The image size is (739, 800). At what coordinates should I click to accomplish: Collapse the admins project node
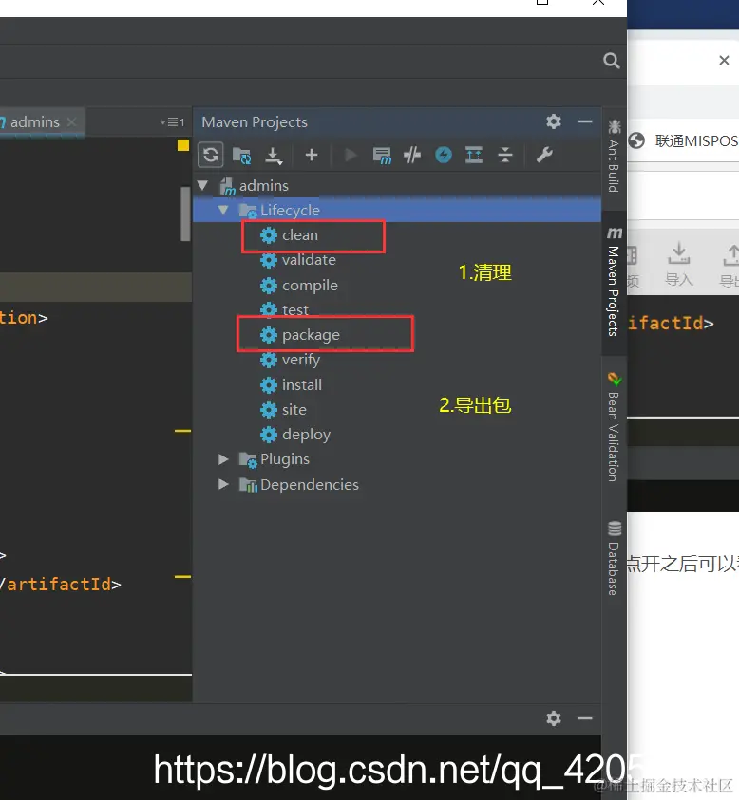pos(202,185)
